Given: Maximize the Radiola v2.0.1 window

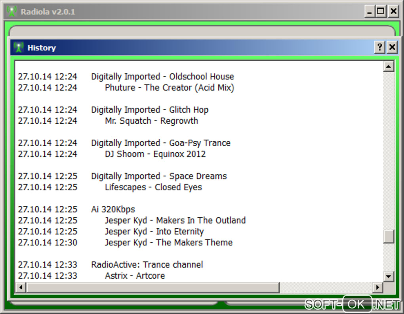Looking at the screenshot, I should [x=381, y=11].
